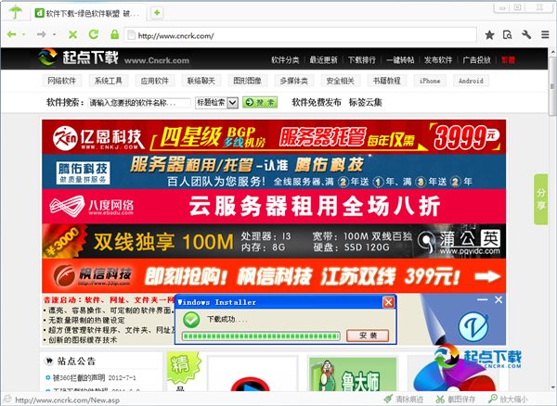Image resolution: width=557 pixels, height=406 pixels.
Task: Bookmark page with the star icon
Action: tap(489, 34)
